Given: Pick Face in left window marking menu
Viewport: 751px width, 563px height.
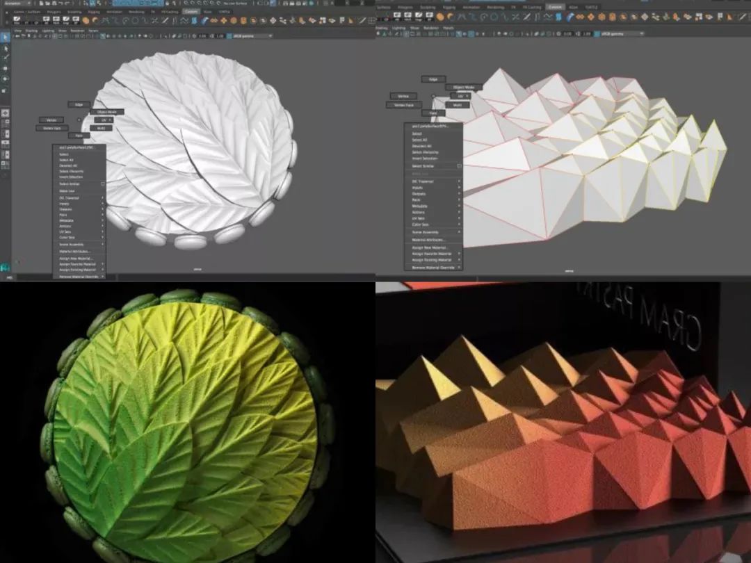Looking at the screenshot, I should [79, 136].
